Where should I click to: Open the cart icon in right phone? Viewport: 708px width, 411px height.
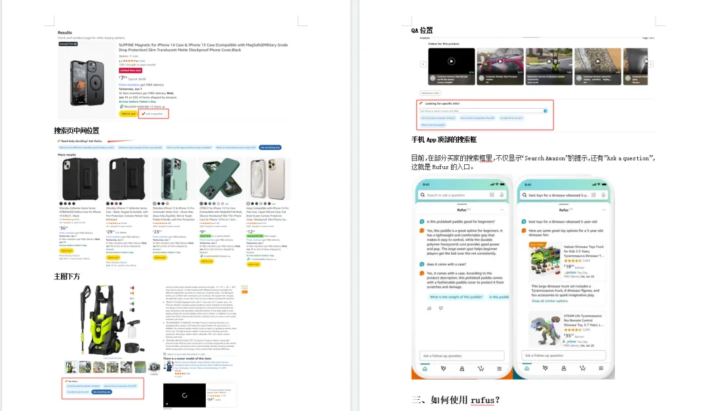pos(583,368)
